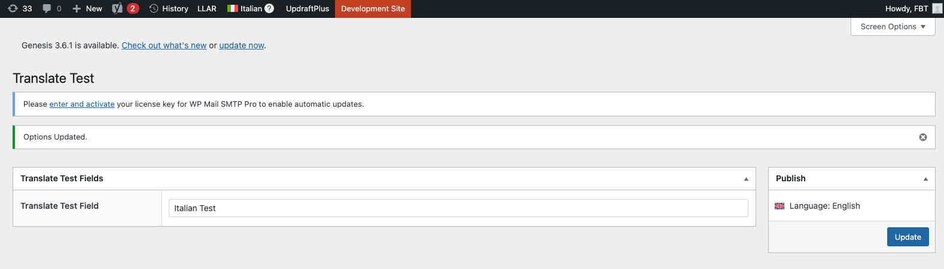The height and width of the screenshot is (269, 944).
Task: Dismiss the Options Updated notice
Action: (923, 137)
